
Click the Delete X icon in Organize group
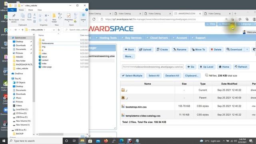coord(46,16)
